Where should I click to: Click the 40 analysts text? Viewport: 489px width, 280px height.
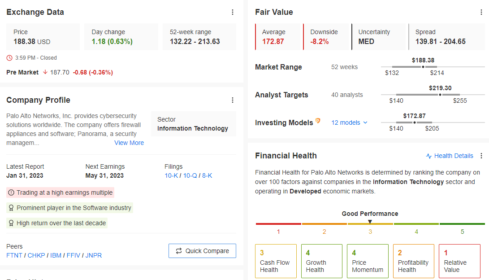347,95
